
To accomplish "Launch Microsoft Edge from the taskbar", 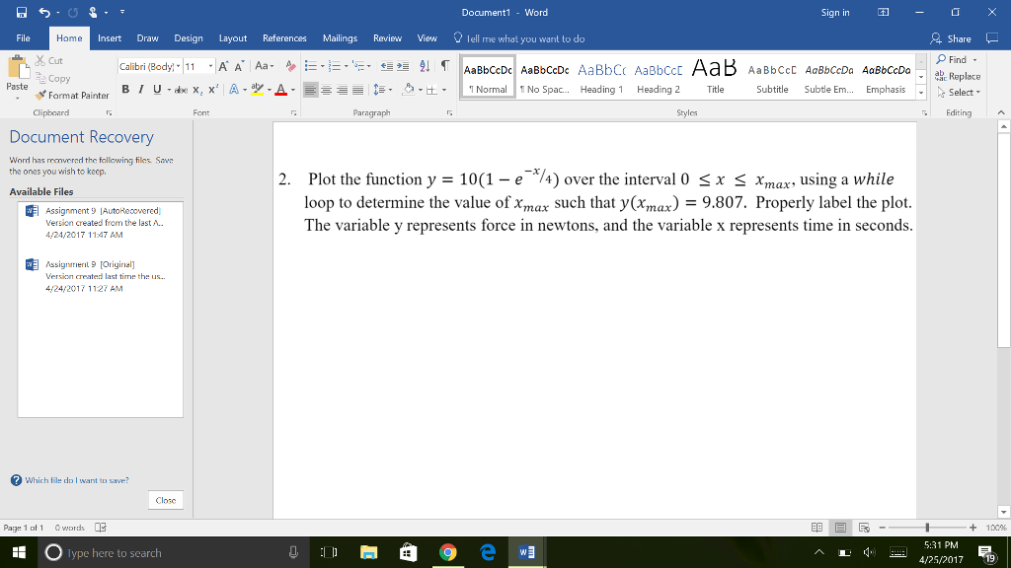I will point(487,552).
